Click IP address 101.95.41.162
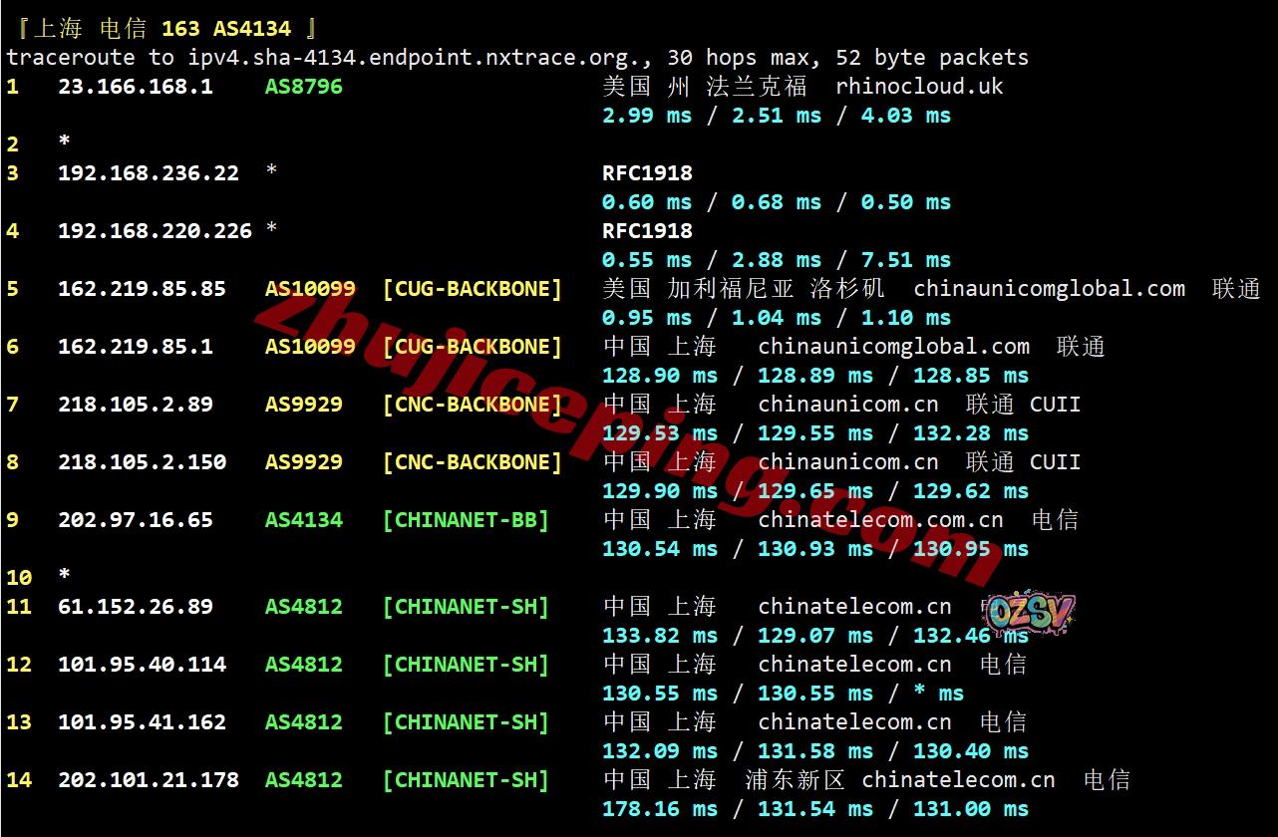Screen dimensions: 1278x837 pos(142,722)
